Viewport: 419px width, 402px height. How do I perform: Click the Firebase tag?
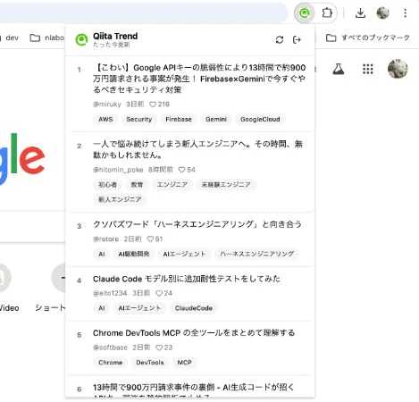pos(179,120)
